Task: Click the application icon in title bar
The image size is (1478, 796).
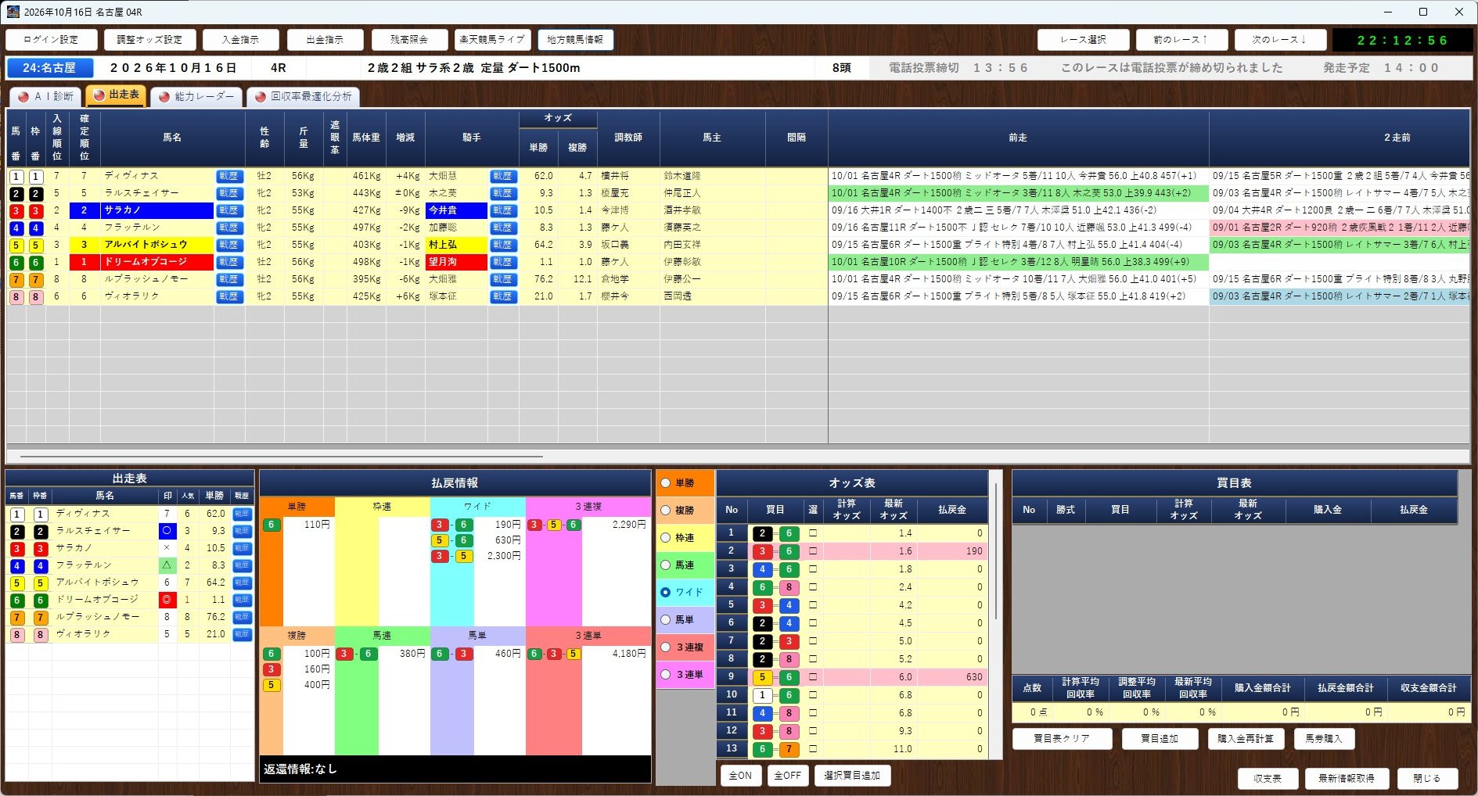Action: click(13, 12)
